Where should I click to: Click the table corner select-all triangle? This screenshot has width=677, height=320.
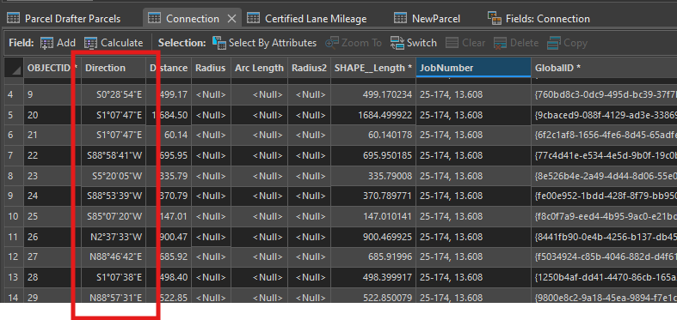pos(14,68)
